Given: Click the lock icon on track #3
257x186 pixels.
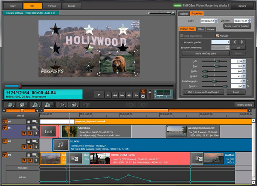Looking at the screenshot, I should pyautogui.click(x=28, y=128).
